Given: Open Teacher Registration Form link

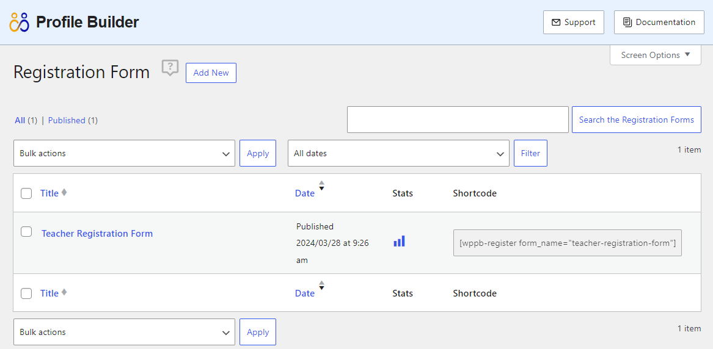Looking at the screenshot, I should 97,233.
